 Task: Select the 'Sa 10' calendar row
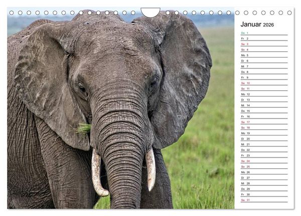[264, 83]
